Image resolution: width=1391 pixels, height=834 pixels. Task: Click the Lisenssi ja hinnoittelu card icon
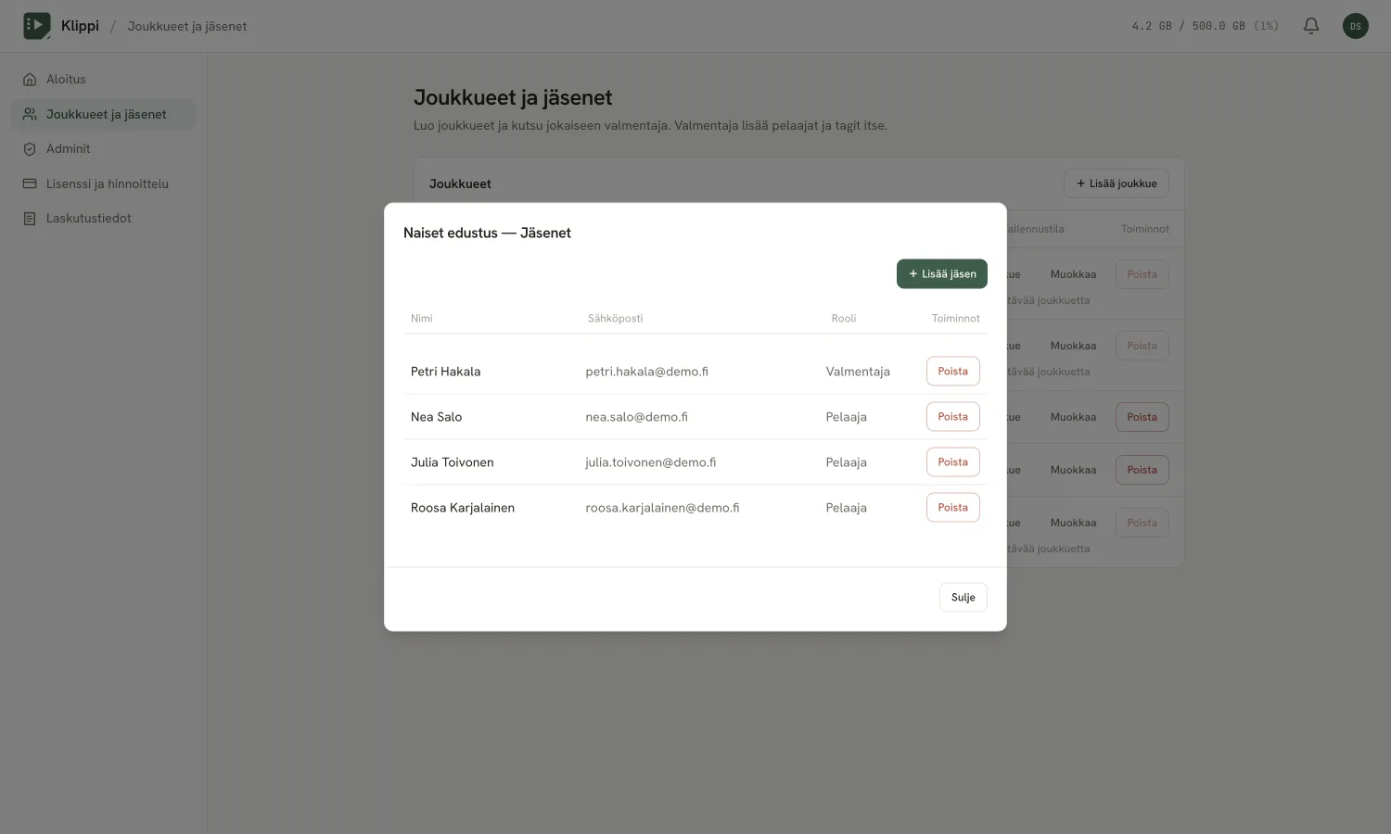[x=30, y=183]
